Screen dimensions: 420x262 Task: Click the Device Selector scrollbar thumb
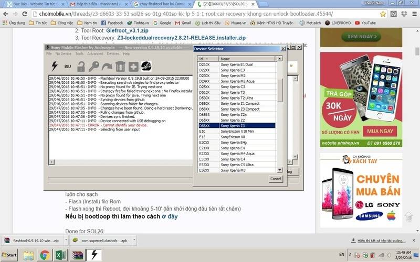280,90
